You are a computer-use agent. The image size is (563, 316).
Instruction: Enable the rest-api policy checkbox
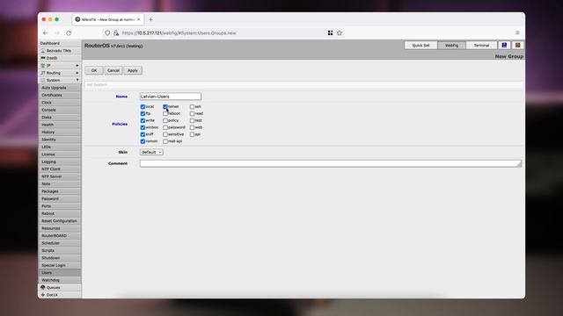(x=165, y=141)
